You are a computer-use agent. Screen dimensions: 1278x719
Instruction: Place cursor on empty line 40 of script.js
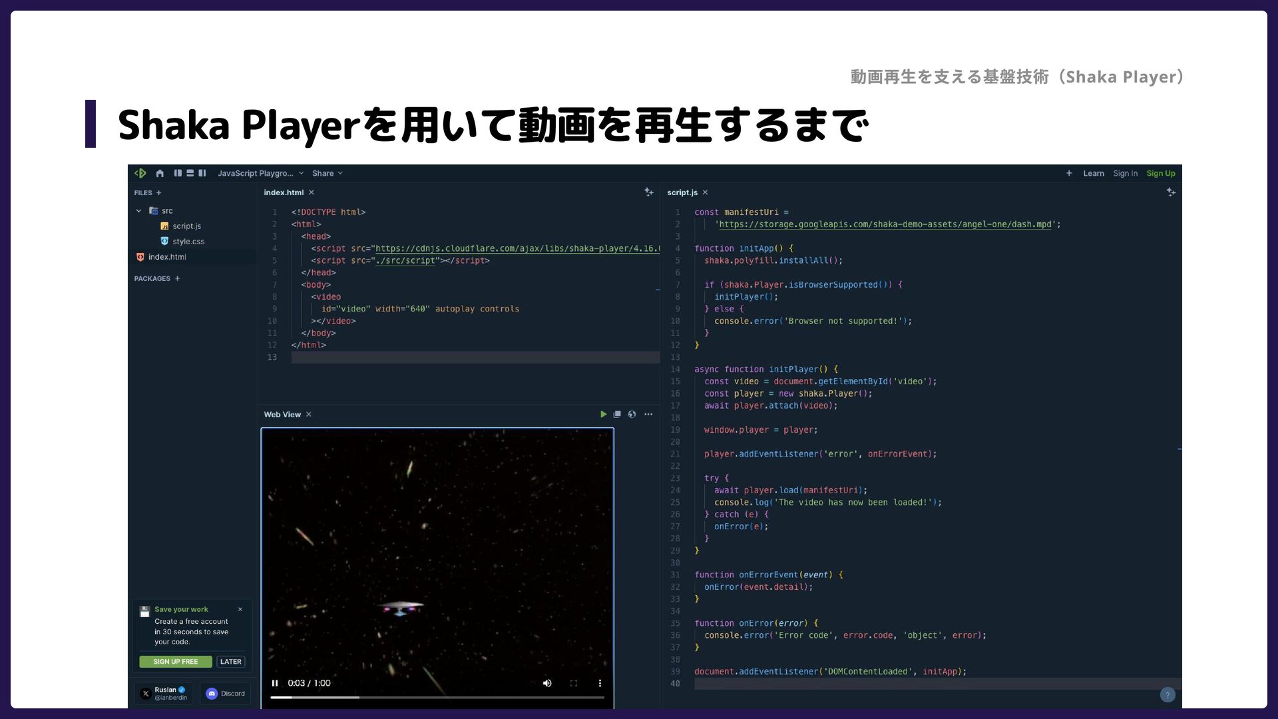(x=937, y=684)
